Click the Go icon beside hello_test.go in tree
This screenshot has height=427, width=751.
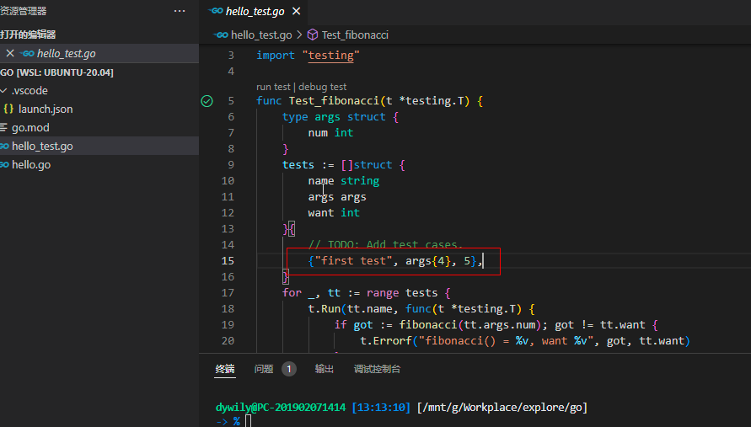coord(4,146)
